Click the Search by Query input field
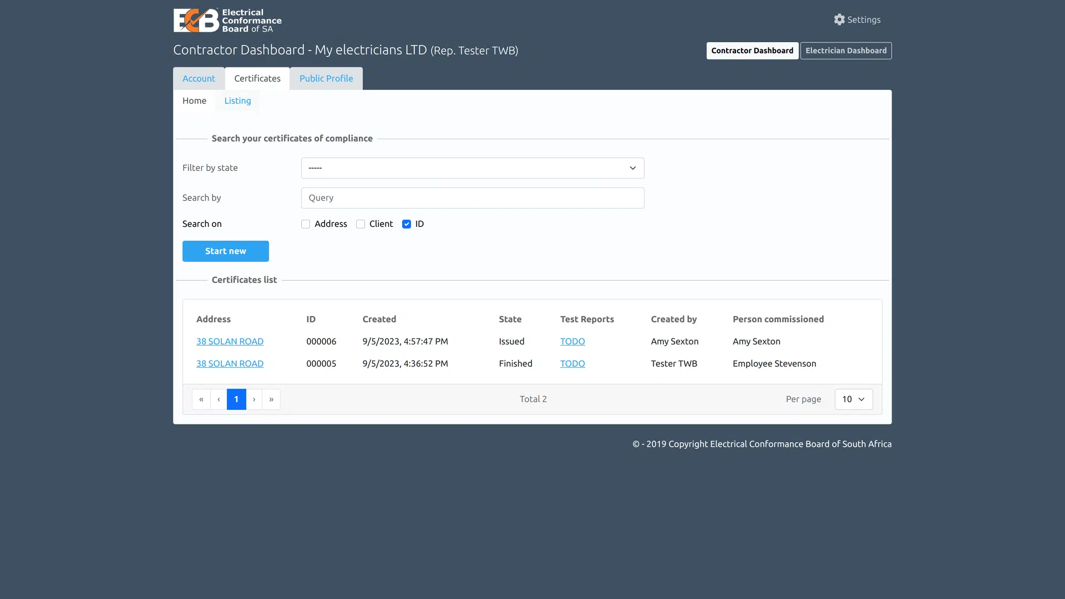 [472, 197]
